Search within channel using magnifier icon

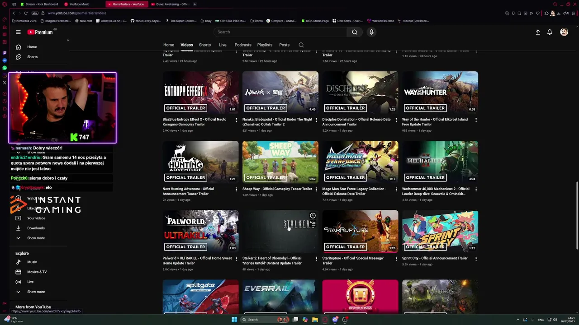[x=301, y=45]
